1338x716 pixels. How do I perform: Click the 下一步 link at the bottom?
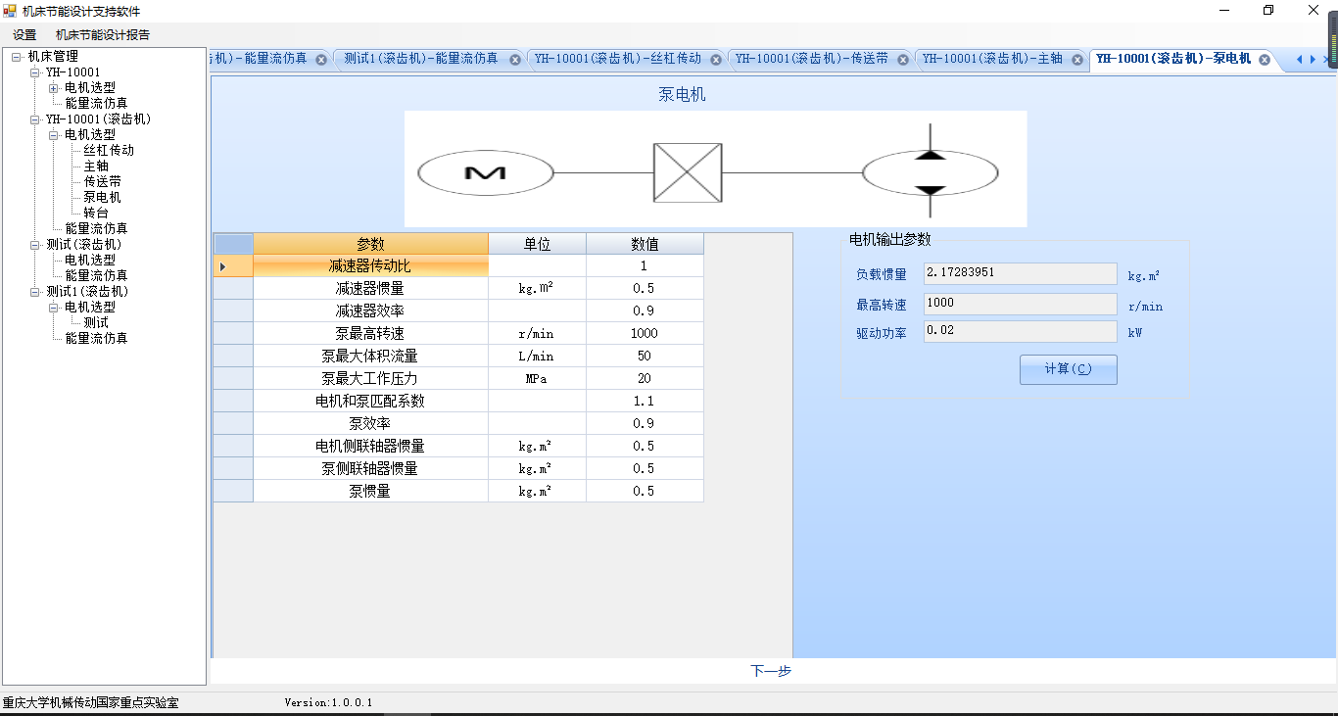[771, 671]
